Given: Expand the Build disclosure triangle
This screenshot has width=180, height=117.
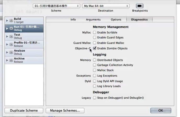Looking at the screenshot, I should tap(7, 21).
